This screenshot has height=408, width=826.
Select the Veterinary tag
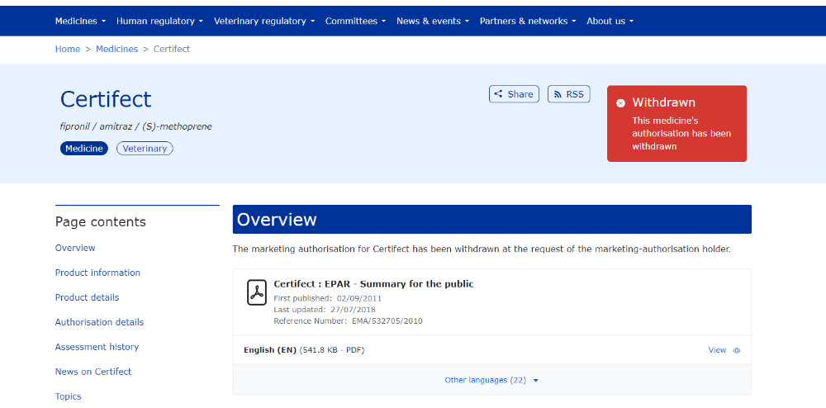click(x=145, y=149)
